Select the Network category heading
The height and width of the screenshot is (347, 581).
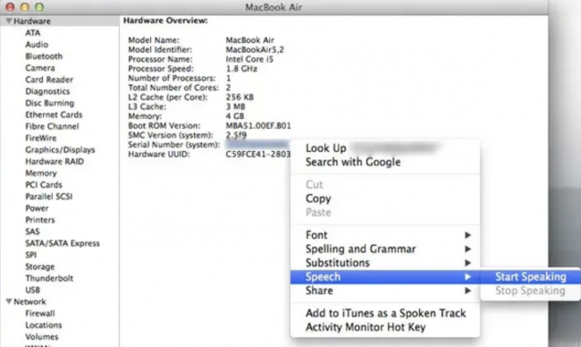29,301
